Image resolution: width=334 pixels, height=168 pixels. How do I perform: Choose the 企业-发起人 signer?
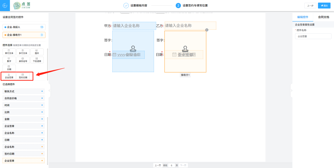24,27
